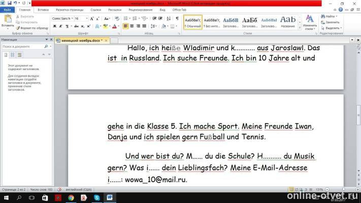
Task: Click the word count (Число слов: 183) indicator
Action: pyautogui.click(x=41, y=189)
